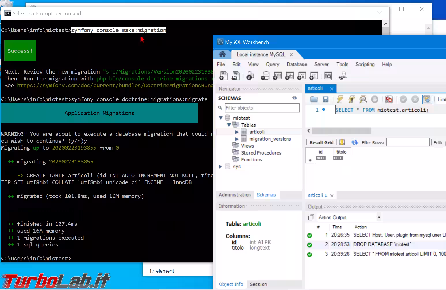
Task: Click the explain query magnifier icon
Action: tap(363, 99)
